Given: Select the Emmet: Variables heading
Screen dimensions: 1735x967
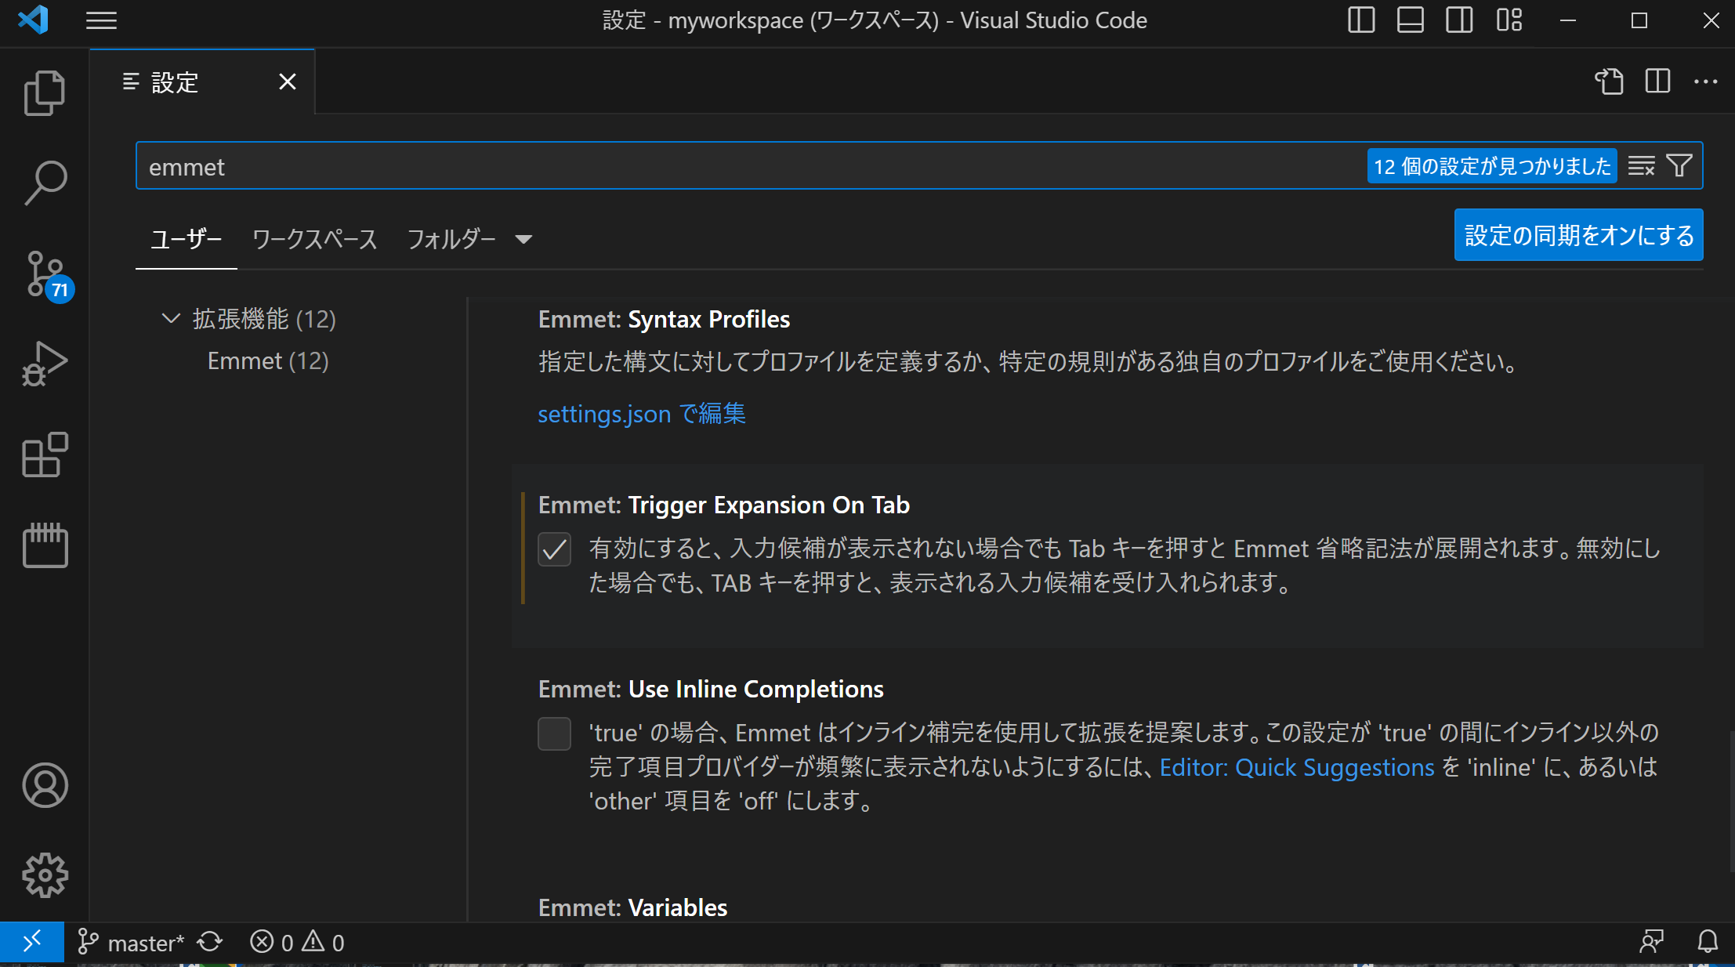Looking at the screenshot, I should coord(632,907).
